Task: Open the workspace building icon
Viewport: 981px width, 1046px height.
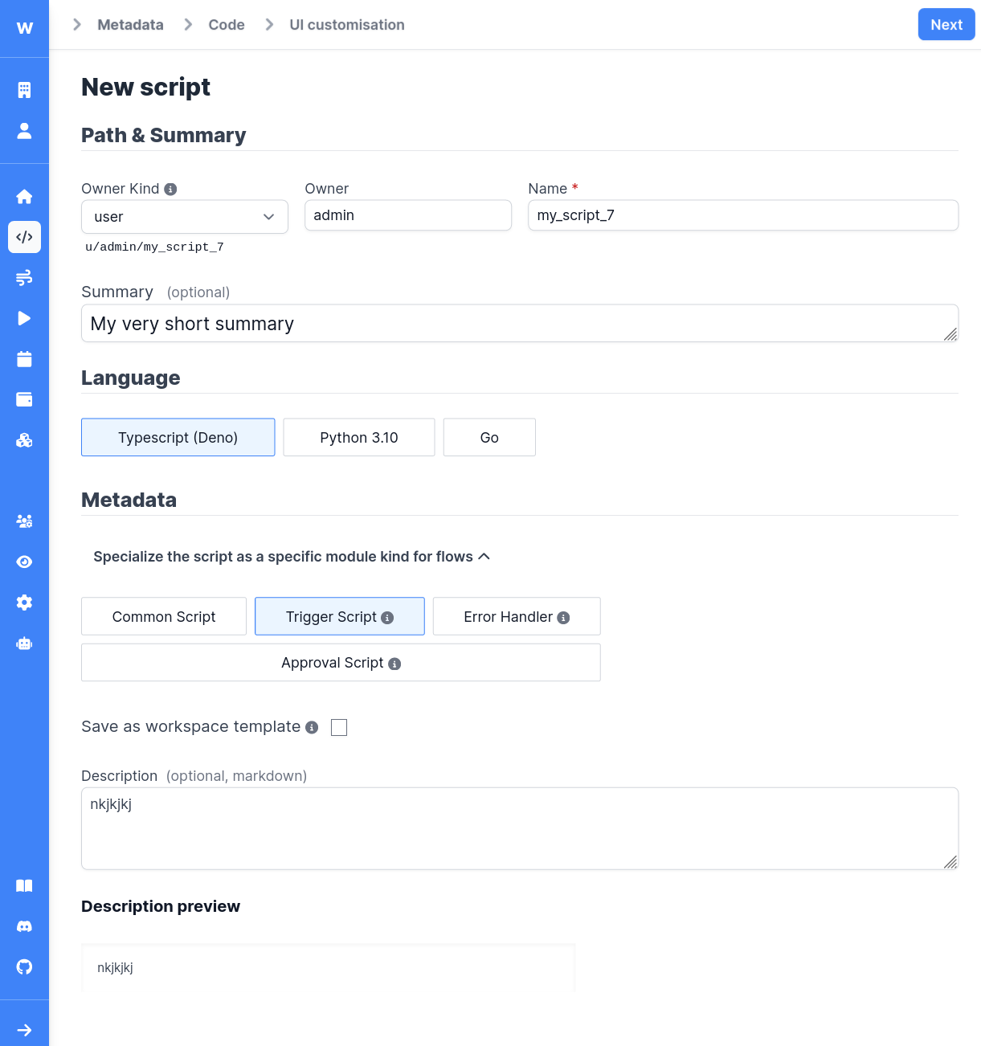Action: (x=24, y=90)
